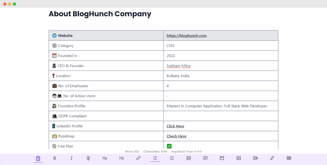
Task: Click the 'GDPR Compliant' label text
Action: (x=72, y=116)
